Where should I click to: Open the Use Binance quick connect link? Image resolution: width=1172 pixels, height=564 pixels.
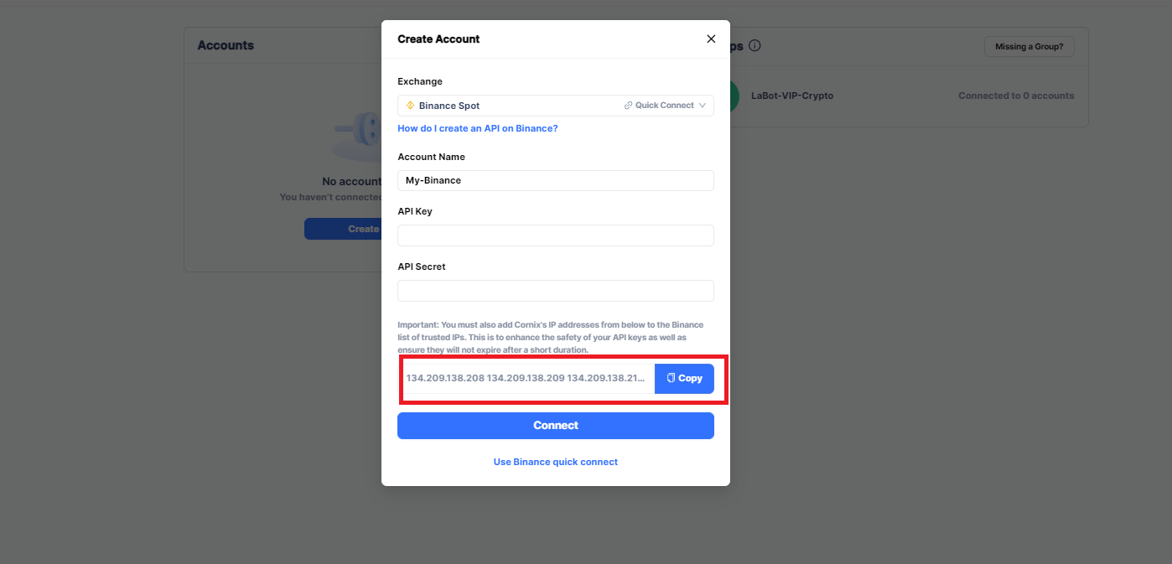[x=555, y=462]
